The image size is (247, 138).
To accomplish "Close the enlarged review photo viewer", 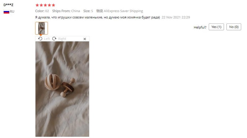I will point(85,39).
